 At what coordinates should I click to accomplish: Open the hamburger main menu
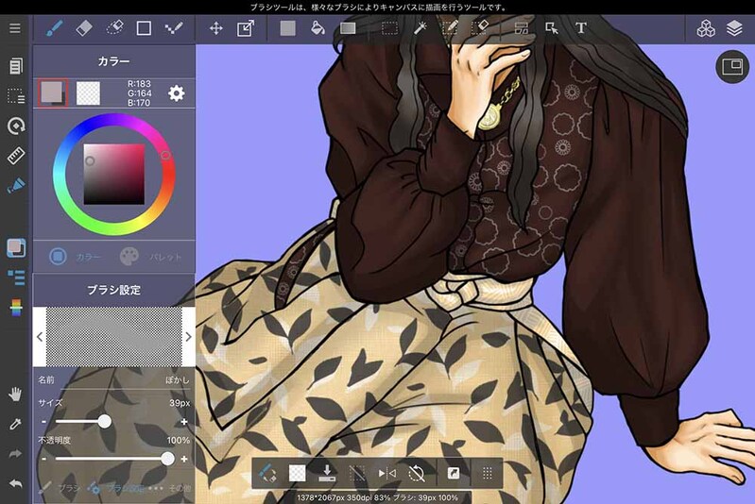(x=15, y=28)
